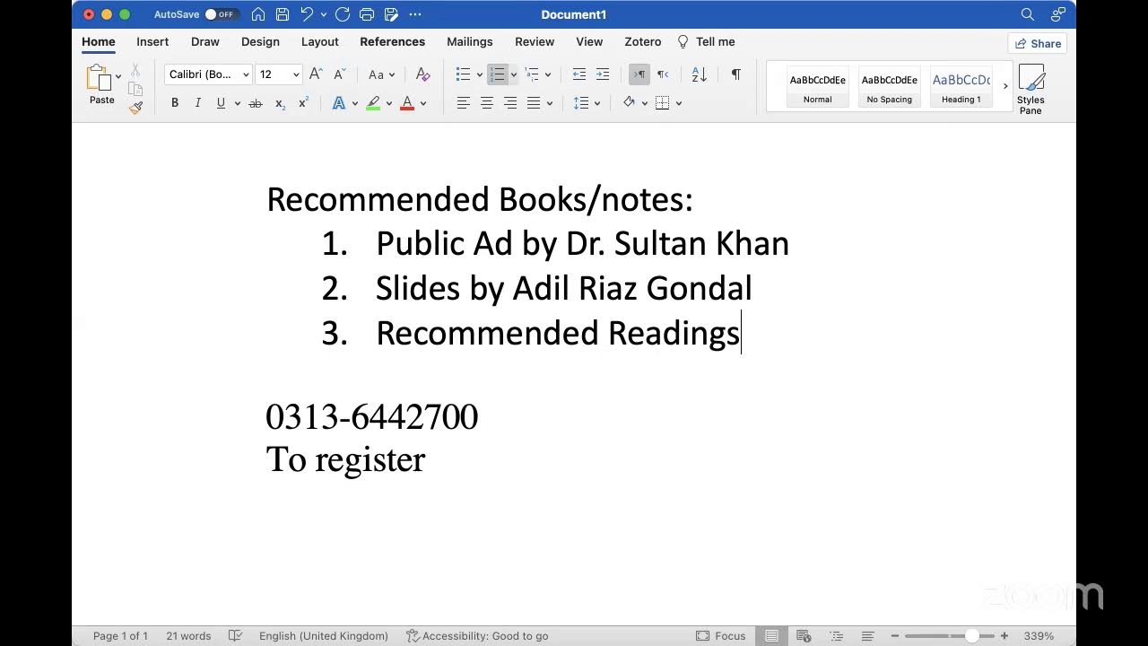The width and height of the screenshot is (1148, 646).
Task: Click the Focus mode button
Action: pyautogui.click(x=721, y=636)
